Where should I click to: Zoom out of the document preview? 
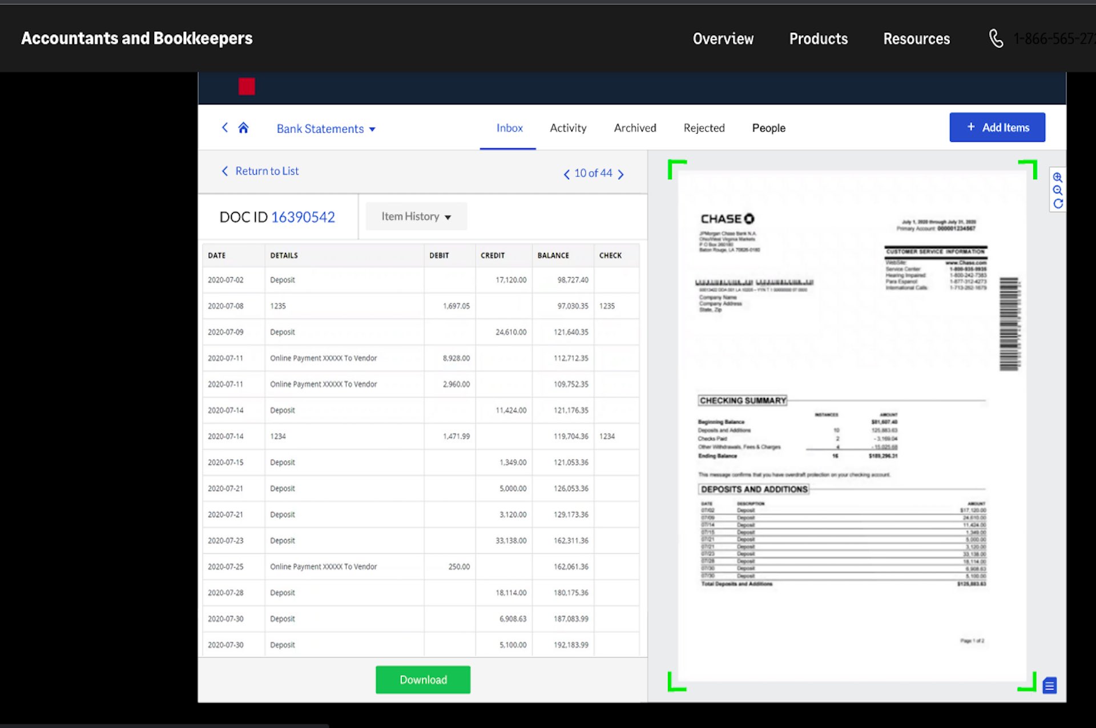1058,190
